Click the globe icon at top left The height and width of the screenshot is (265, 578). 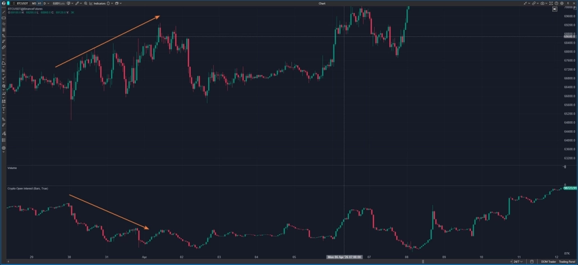pos(4,3)
